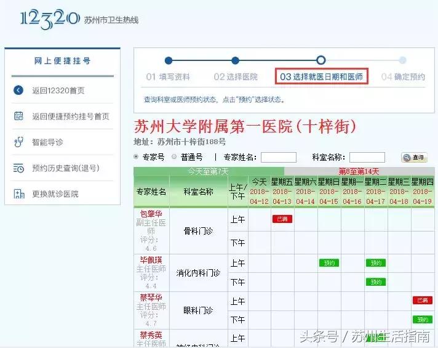Screen dimensions: 438x348
Task: Open doctor 毕佩瑛 profile
Action: 151,260
